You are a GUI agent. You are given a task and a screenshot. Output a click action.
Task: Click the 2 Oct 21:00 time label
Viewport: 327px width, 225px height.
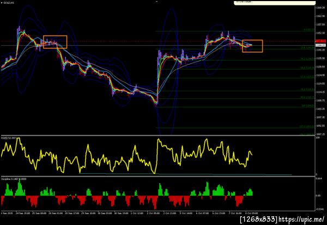[x=169, y=214]
